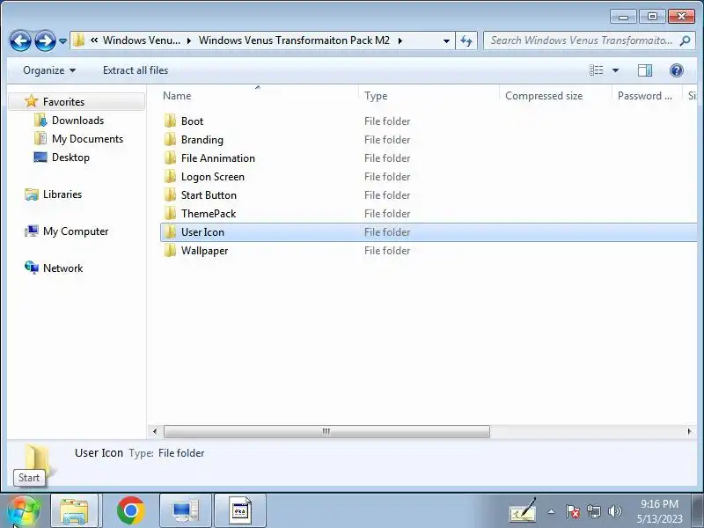Click the My Documents icon
This screenshot has width=704, height=528.
coord(40,138)
